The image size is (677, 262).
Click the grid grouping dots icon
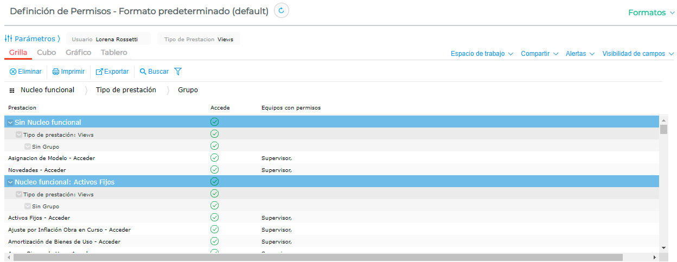12,91
